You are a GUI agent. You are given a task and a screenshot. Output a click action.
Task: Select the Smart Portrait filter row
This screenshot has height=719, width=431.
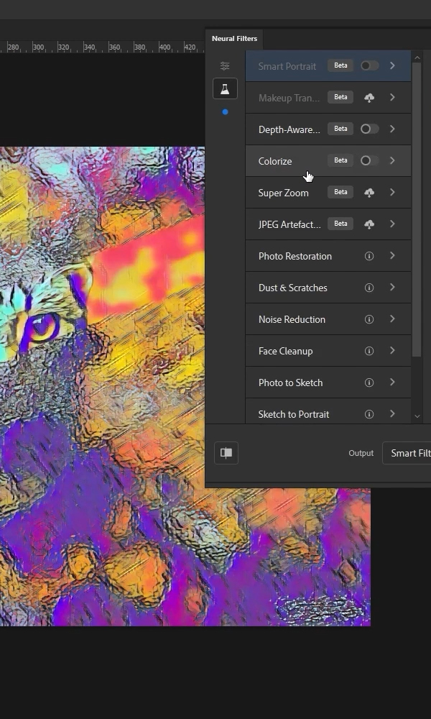pos(328,65)
